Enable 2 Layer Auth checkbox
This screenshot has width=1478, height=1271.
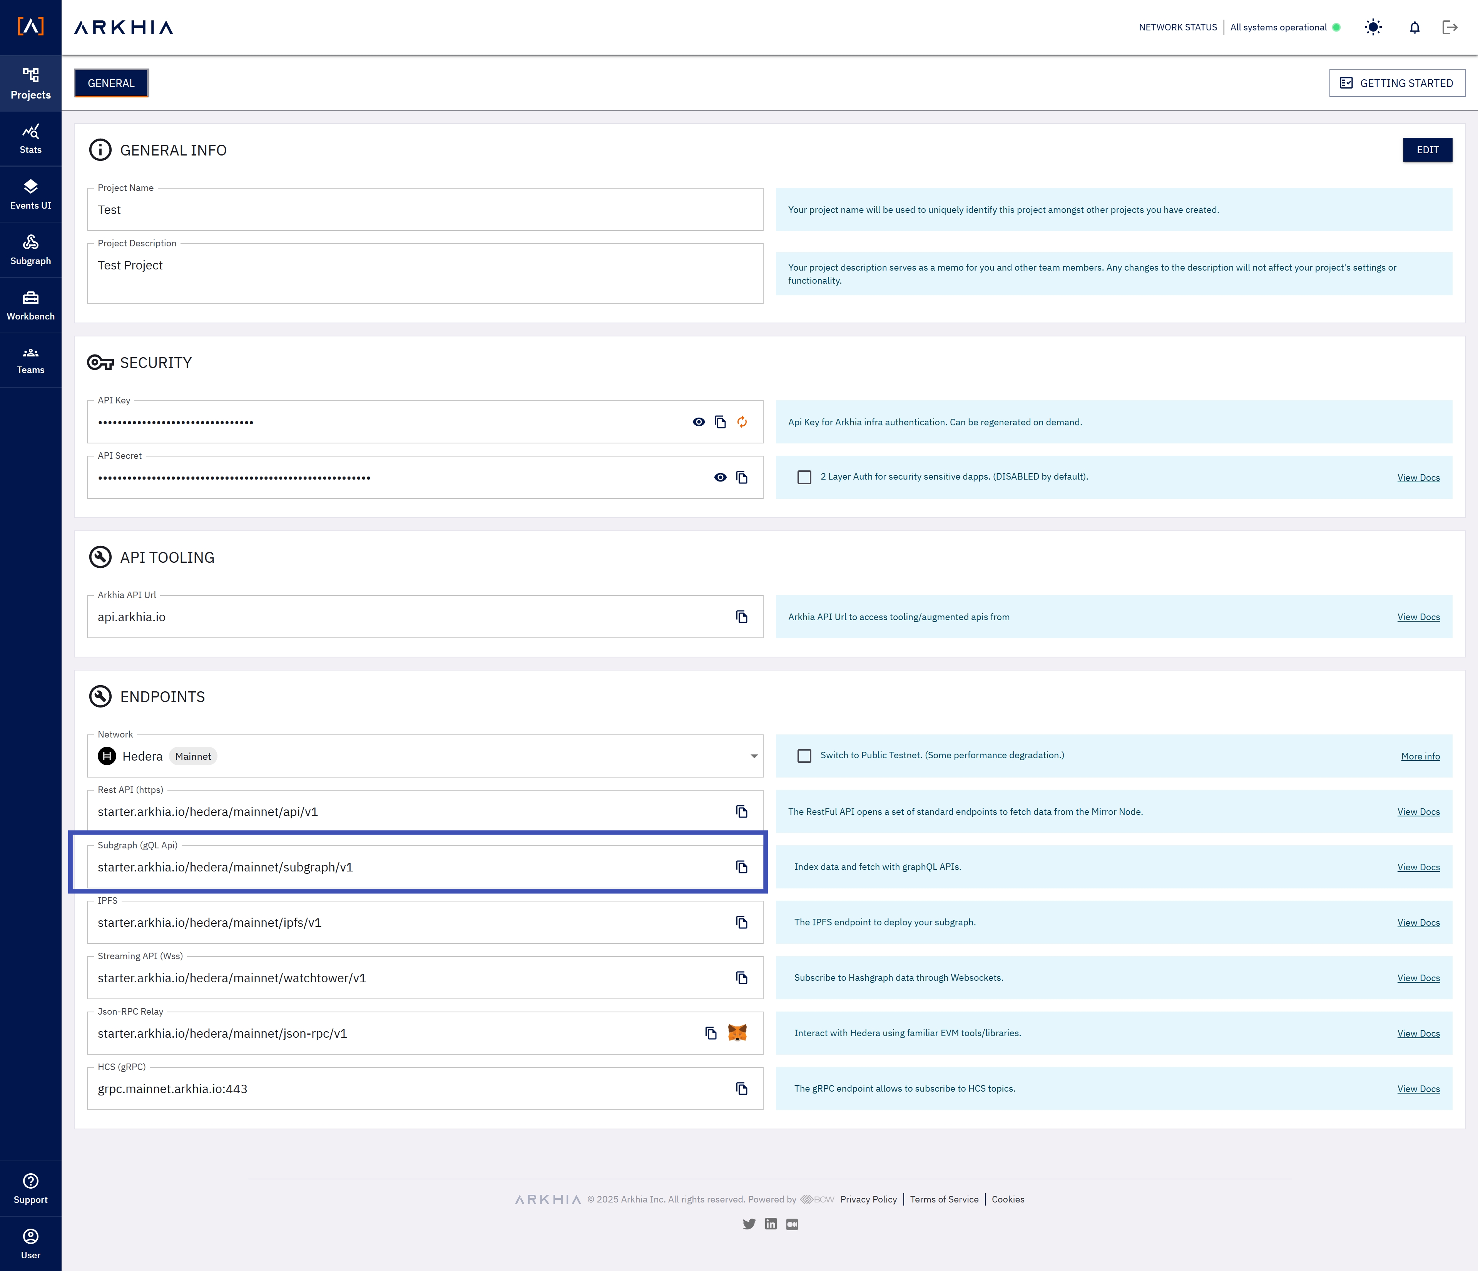[x=805, y=477]
